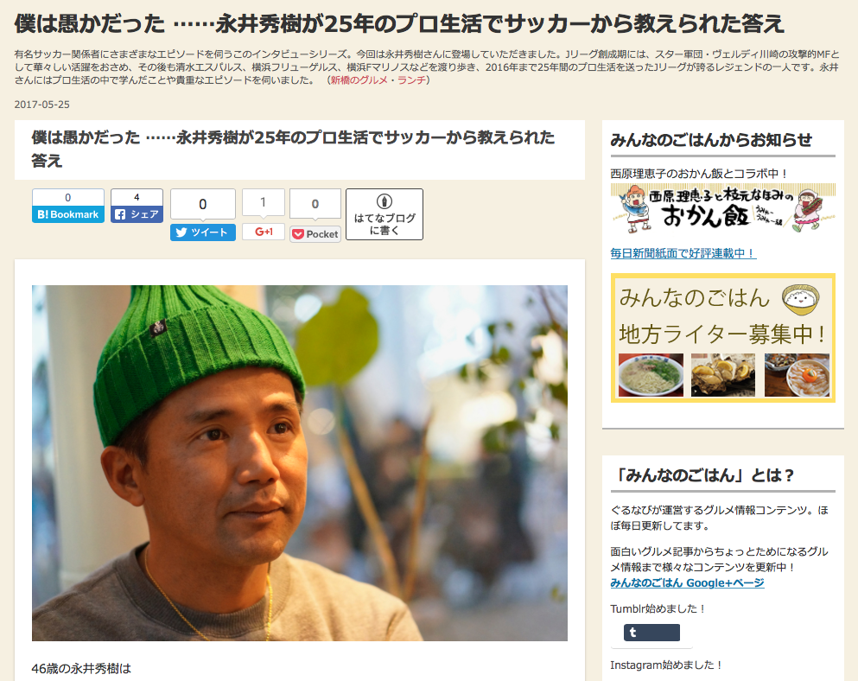This screenshot has width=858, height=681.
Task: Share the article via Facebook シェア button
Action: pyautogui.click(x=137, y=214)
